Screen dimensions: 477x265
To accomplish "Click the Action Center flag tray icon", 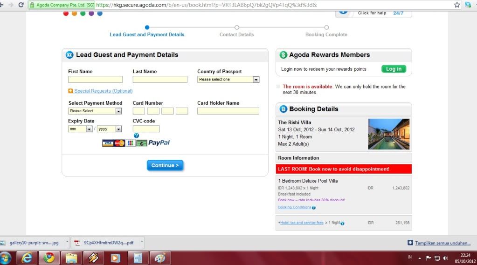I will pos(429,258).
